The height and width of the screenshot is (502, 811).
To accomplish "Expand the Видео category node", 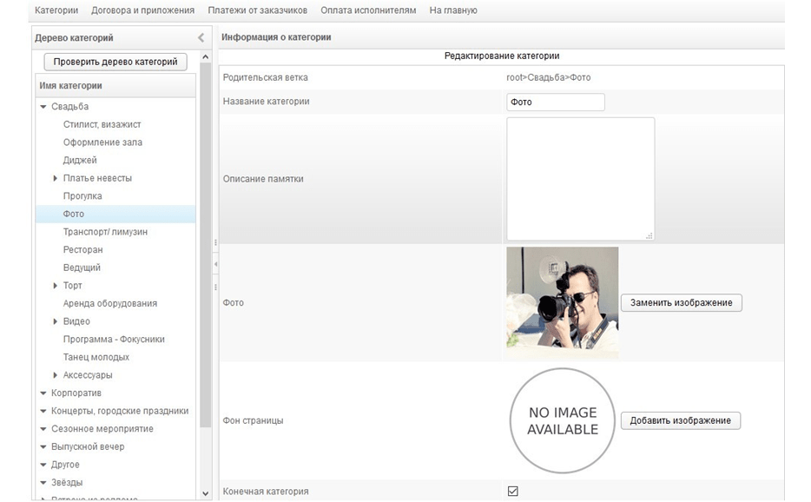I will point(56,321).
